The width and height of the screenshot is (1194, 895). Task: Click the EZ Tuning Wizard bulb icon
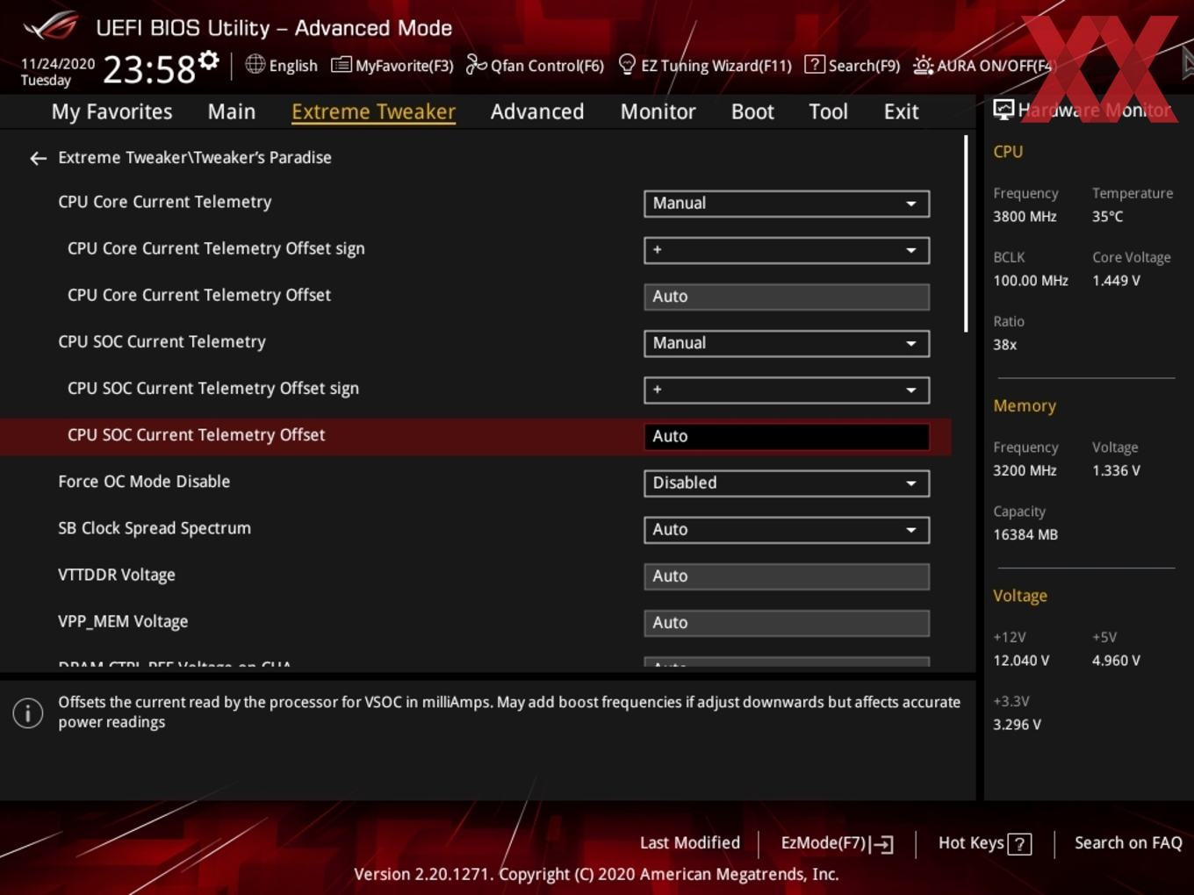coord(627,65)
